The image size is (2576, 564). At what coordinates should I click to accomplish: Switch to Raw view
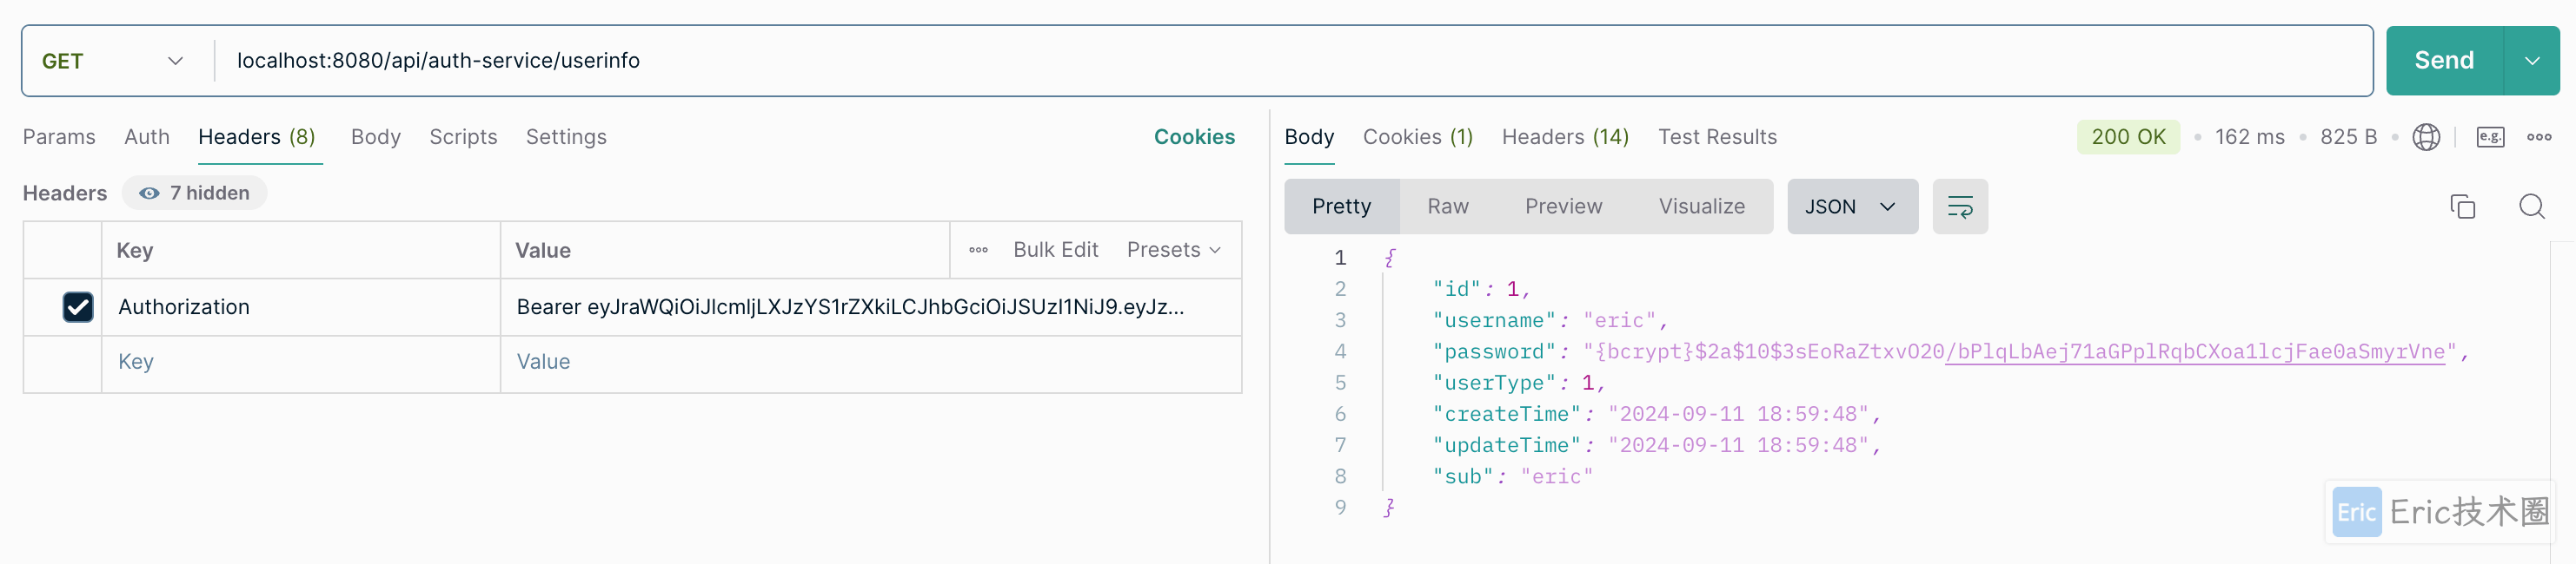pyautogui.click(x=1447, y=207)
